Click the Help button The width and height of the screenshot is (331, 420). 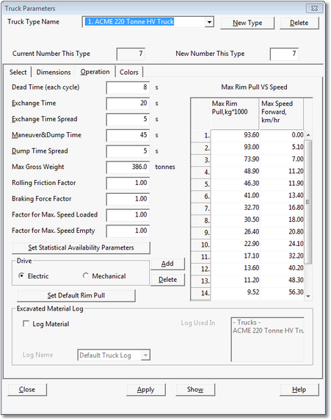[299, 390]
